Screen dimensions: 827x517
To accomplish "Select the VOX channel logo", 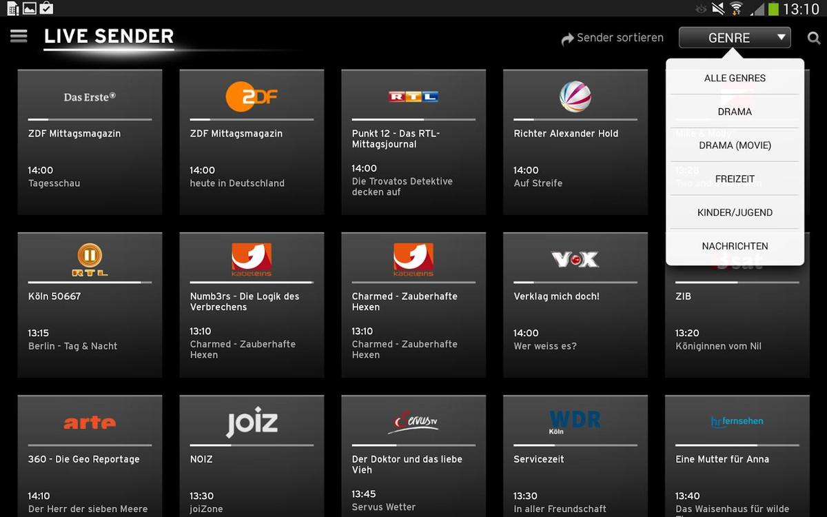I will 575,259.
